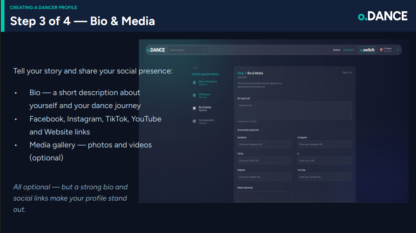This screenshot has height=233, width=416.
Task: Go to the Affiliations step
Action: point(204,96)
